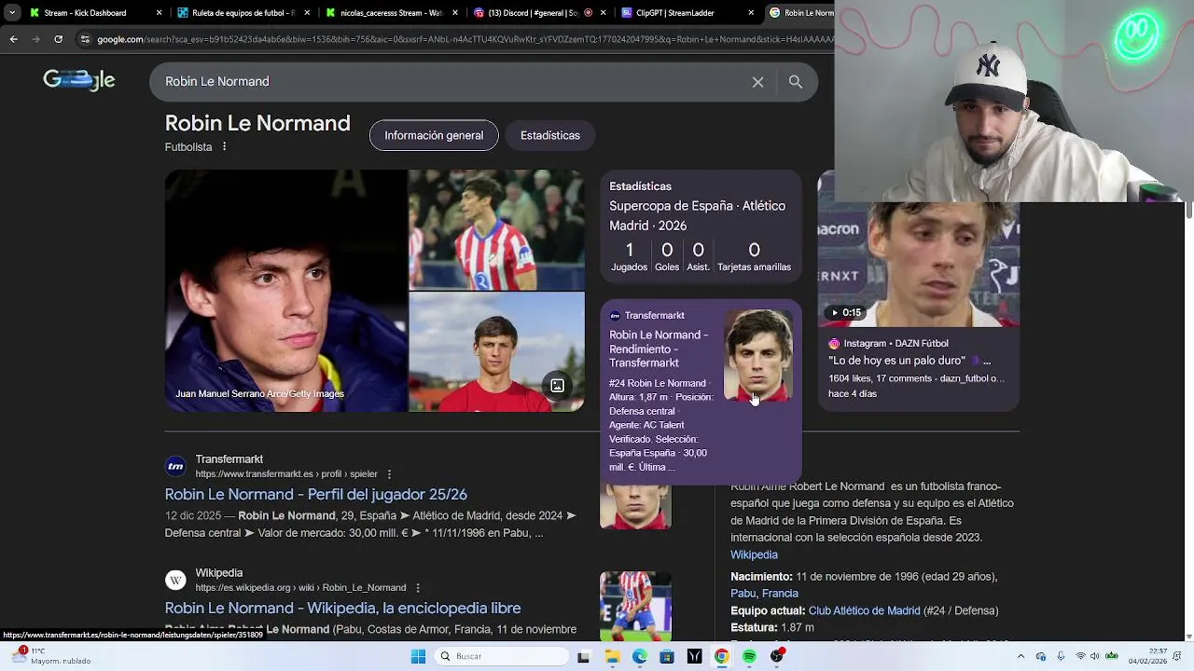Open Google Chrome icon on the taskbar
Viewport: 1194px width, 671px height.
click(x=721, y=656)
